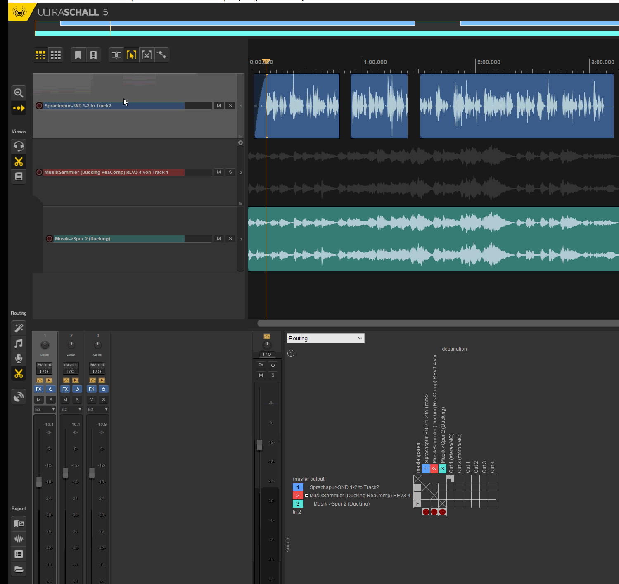Open the project folder export icon
The width and height of the screenshot is (619, 584).
tap(19, 569)
